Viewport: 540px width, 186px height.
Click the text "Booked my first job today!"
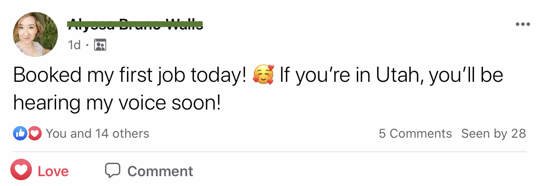(x=130, y=75)
